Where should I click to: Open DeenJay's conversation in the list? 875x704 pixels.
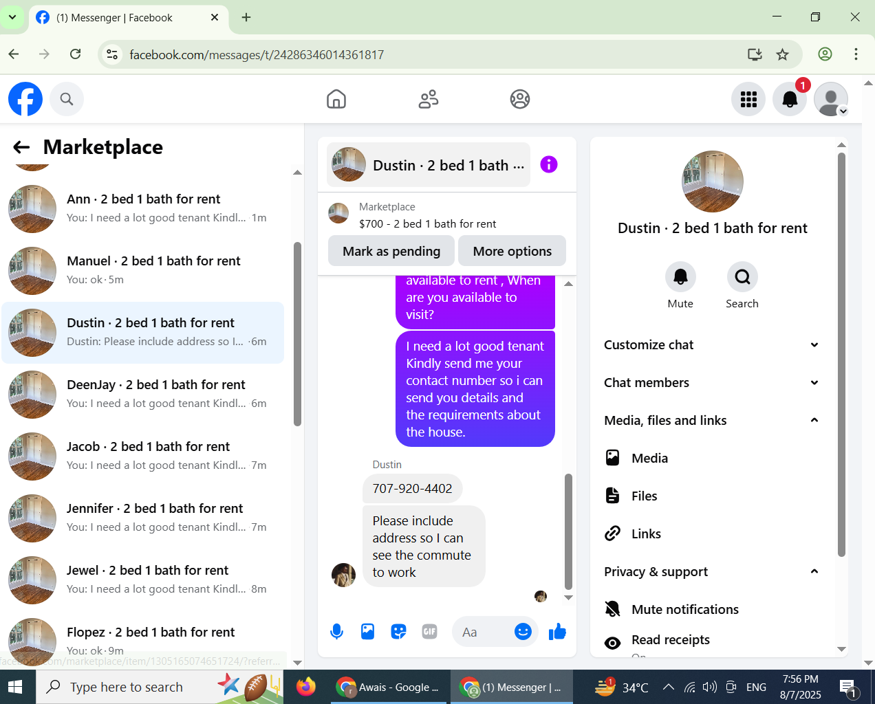tap(142, 394)
